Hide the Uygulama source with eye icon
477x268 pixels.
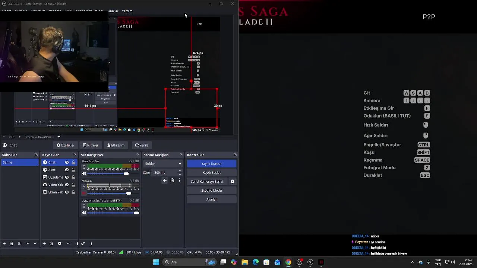tap(67, 177)
